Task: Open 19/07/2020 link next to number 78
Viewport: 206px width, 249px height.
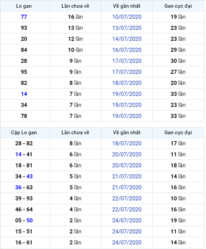Action: click(127, 116)
